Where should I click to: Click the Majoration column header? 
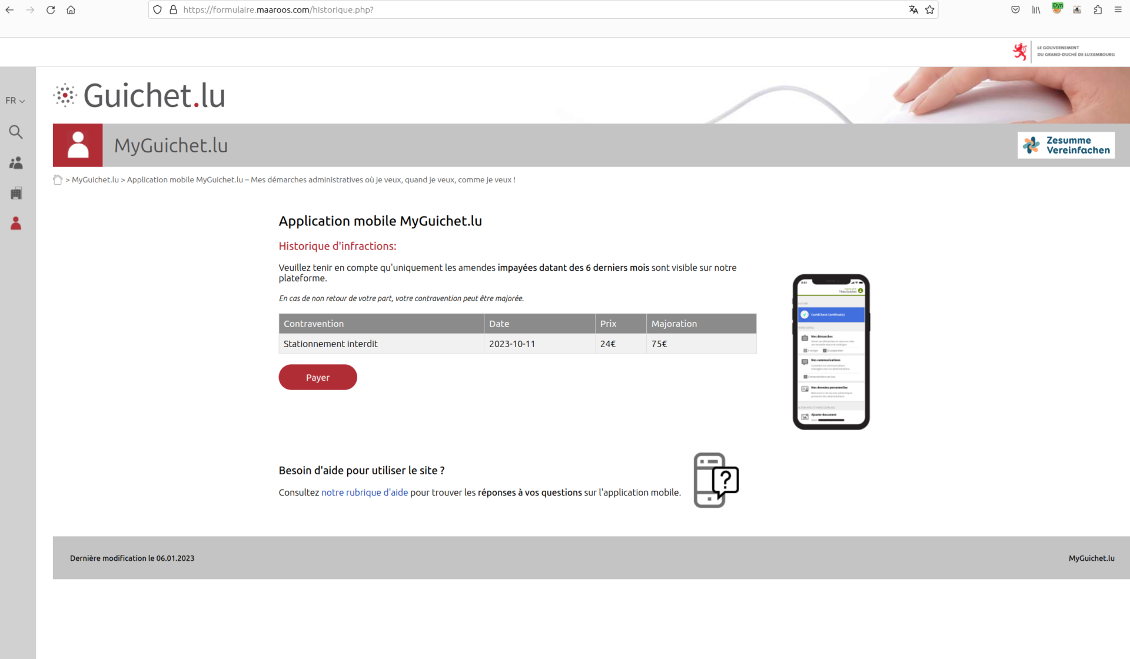pos(702,324)
